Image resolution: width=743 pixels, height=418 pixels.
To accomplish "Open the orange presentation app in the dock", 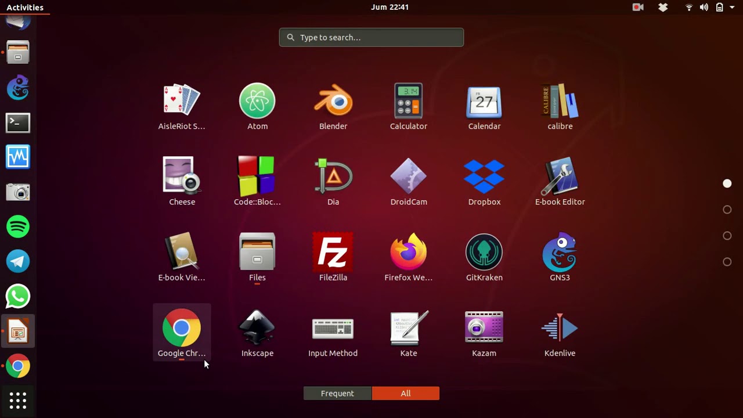I will (18, 331).
